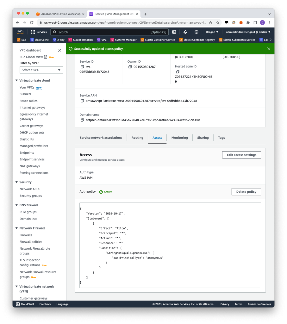Open the Oregon region selector
This screenshot has height=324, width=287.
[x=212, y=32]
